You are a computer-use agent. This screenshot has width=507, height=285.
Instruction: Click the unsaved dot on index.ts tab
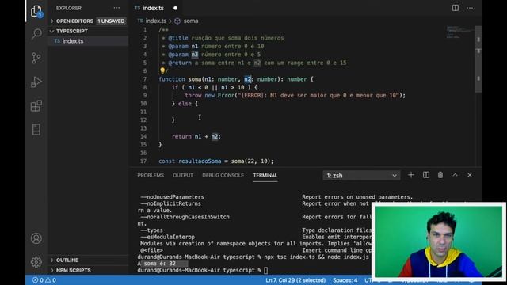pyautogui.click(x=176, y=8)
